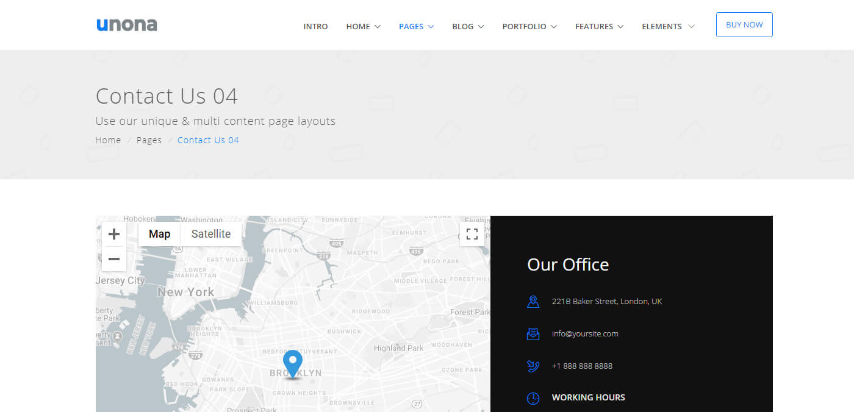Image resolution: width=854 pixels, height=412 pixels.
Task: Click the telephone icon beside the phone number
Action: coord(533,366)
